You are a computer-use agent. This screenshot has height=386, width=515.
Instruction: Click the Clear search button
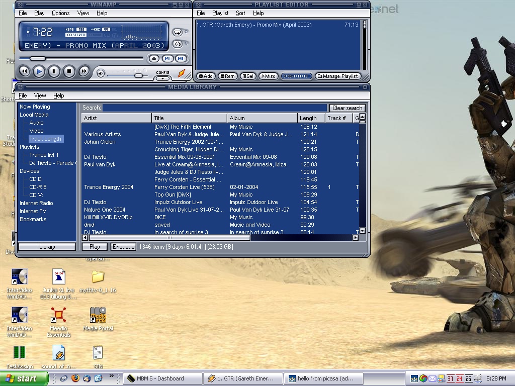[347, 108]
